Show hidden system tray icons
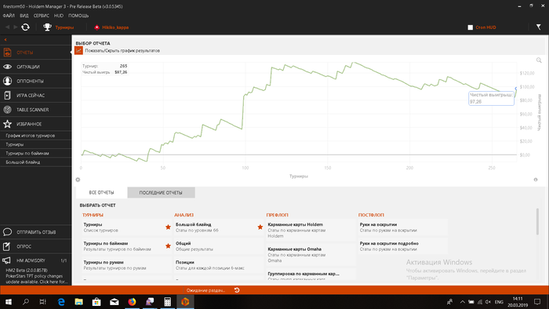This screenshot has height=309, width=549. pos(462,302)
